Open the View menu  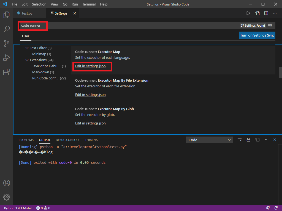[54, 4]
